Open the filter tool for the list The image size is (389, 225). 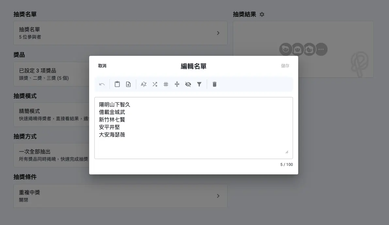[x=199, y=84]
